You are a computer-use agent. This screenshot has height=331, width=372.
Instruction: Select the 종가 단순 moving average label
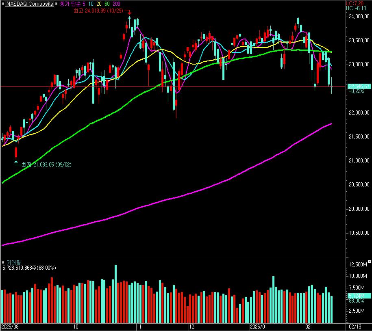pyautogui.click(x=70, y=4)
